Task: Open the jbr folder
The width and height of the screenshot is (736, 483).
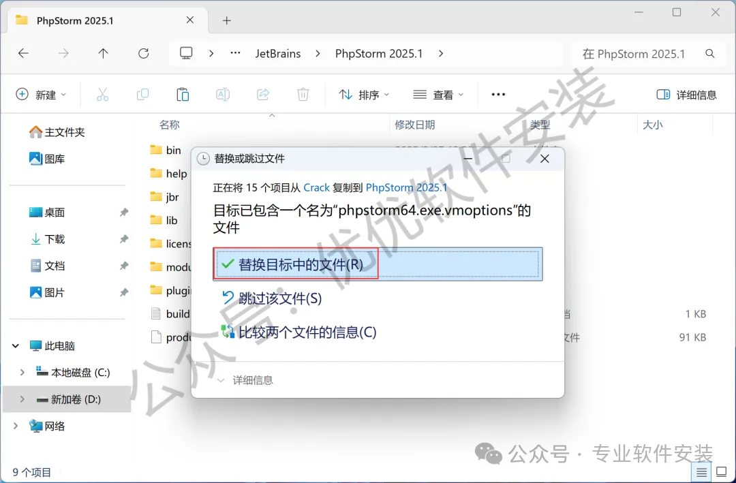Action: pyautogui.click(x=165, y=197)
